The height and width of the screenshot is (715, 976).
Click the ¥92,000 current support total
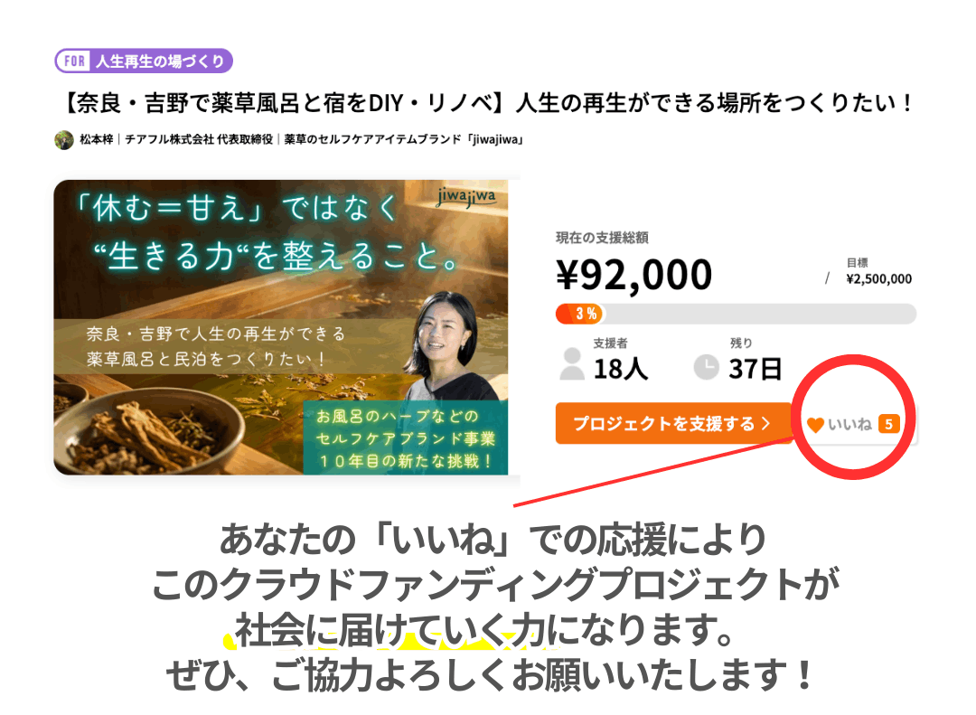tap(633, 275)
